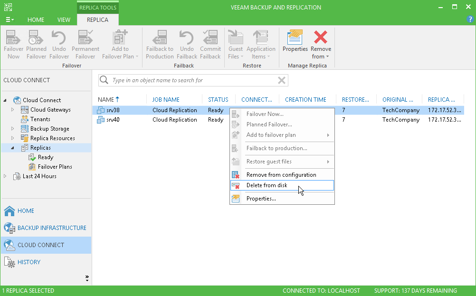
Task: Click the Undo Failover ribbon icon
Action: [x=59, y=45]
